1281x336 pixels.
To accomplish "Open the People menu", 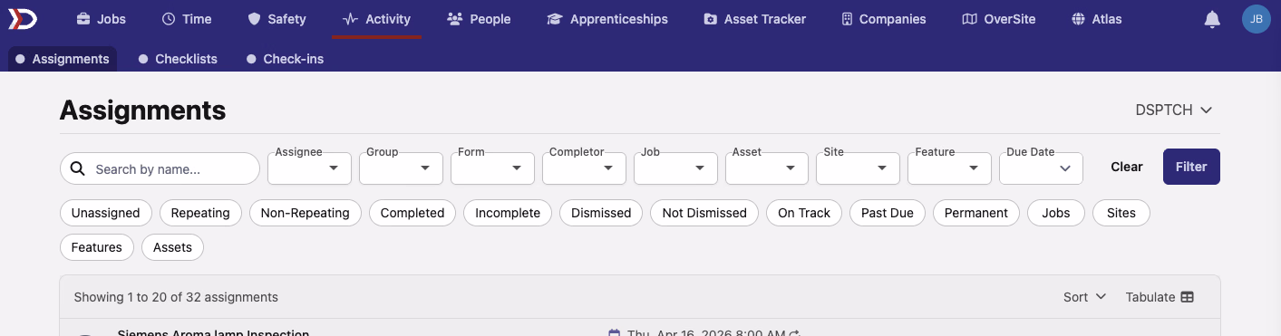I will [x=479, y=19].
